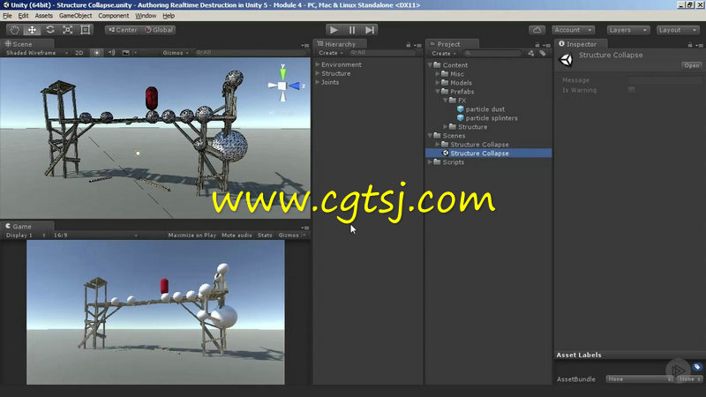This screenshot has width=706, height=397.
Task: Open the 16:9 aspect ratio dropdown
Action: [x=95, y=235]
